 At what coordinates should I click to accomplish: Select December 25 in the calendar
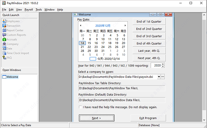coord(110,47)
